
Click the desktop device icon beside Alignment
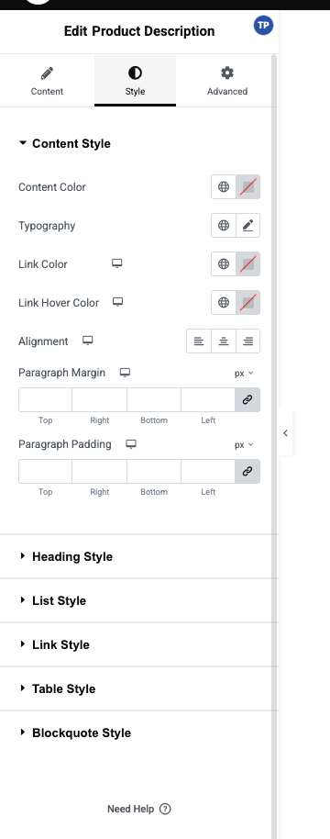coord(88,341)
